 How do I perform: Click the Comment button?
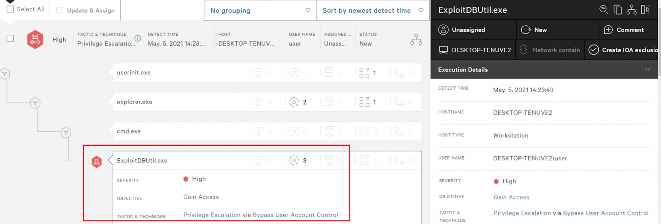point(624,30)
